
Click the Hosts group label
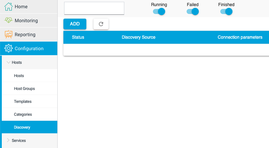coord(17,62)
